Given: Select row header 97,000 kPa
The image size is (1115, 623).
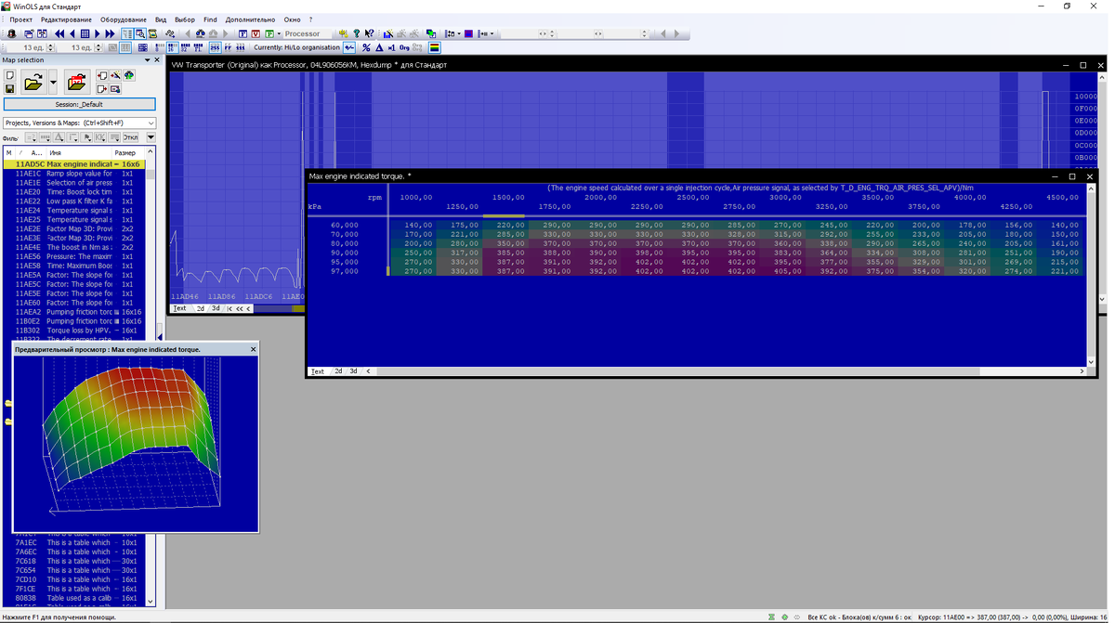Looking at the screenshot, I should [x=345, y=271].
